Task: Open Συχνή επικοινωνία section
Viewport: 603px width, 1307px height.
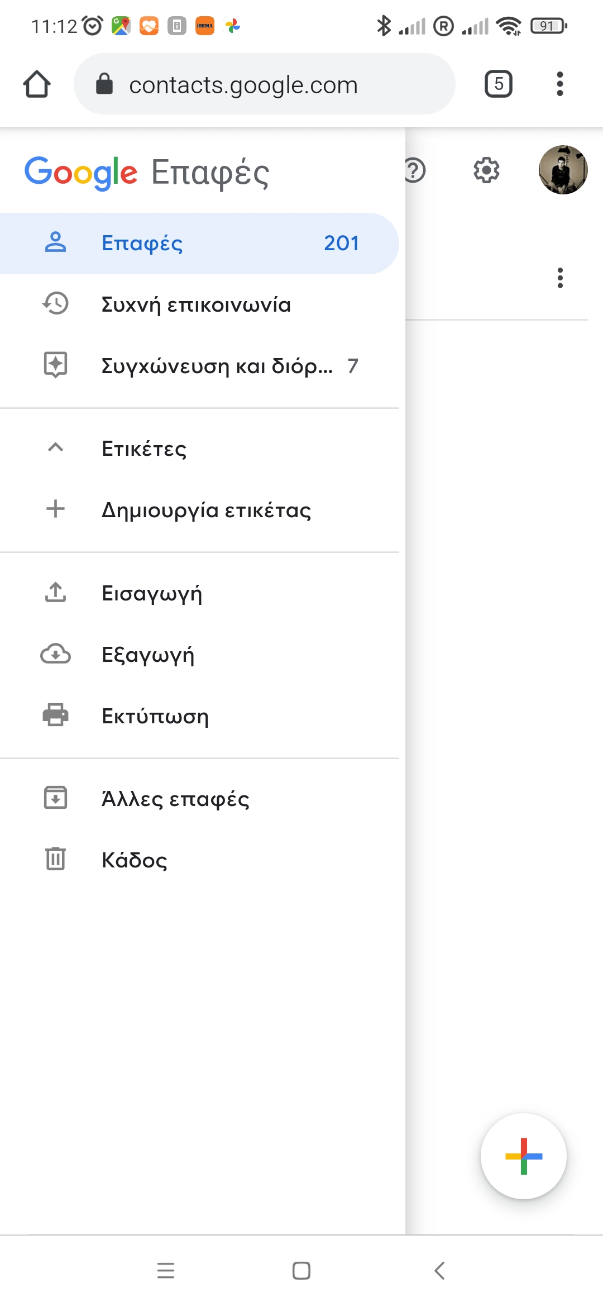Action: coord(195,305)
